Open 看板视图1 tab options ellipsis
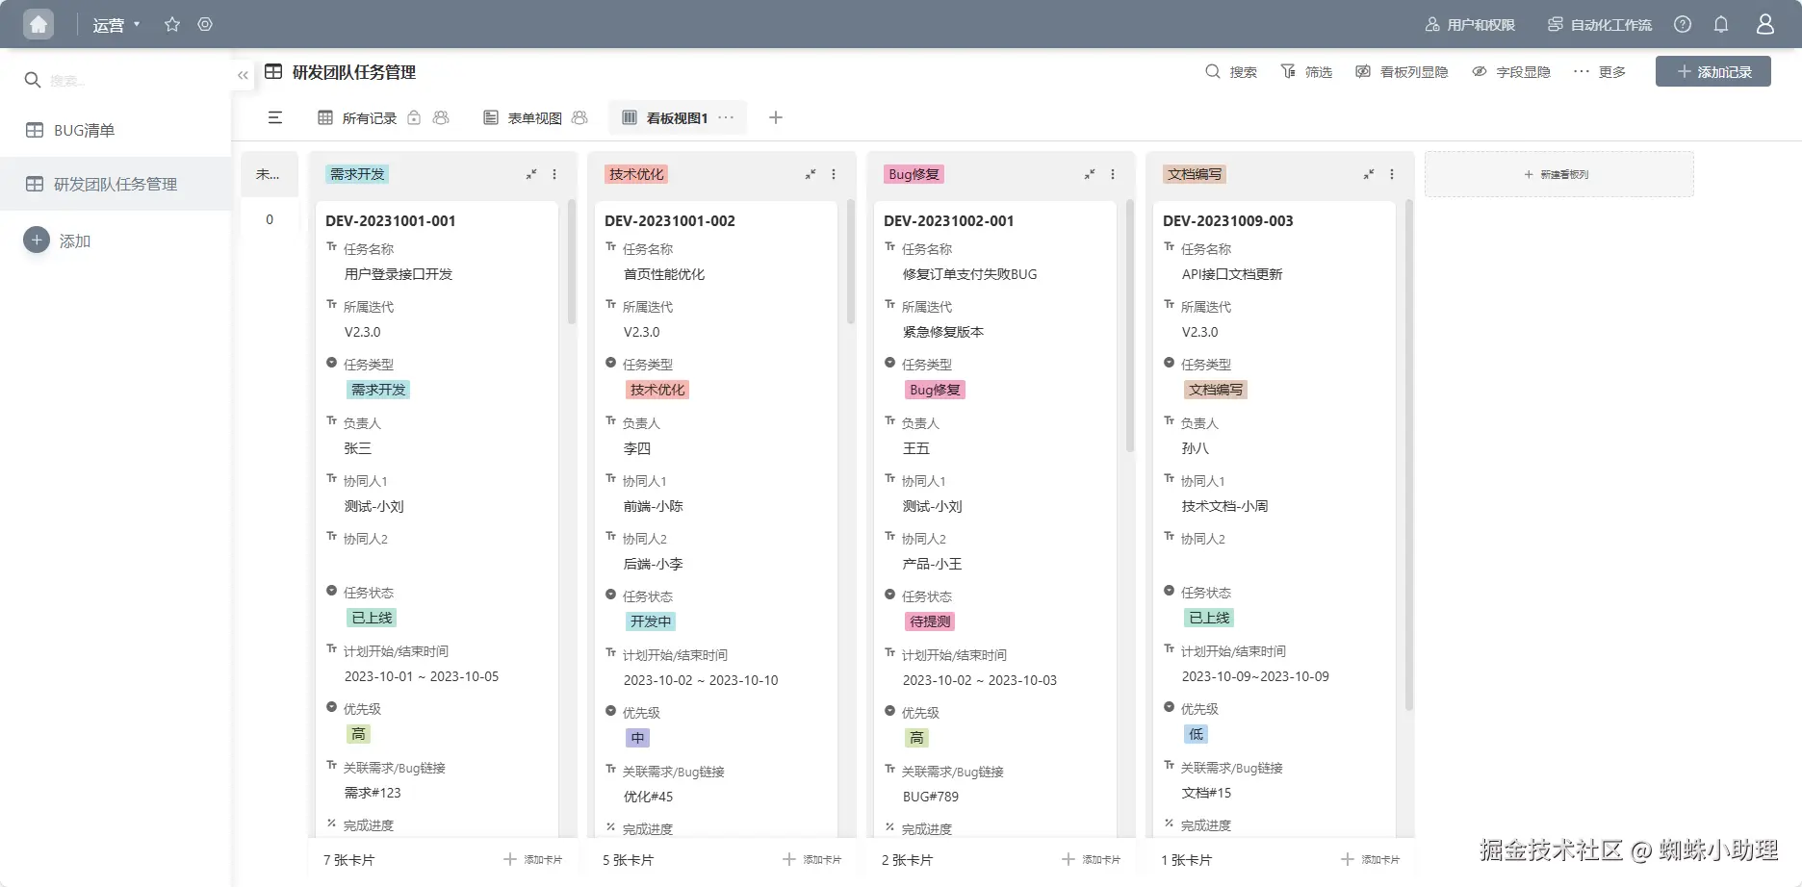The height and width of the screenshot is (887, 1802). coord(726,117)
